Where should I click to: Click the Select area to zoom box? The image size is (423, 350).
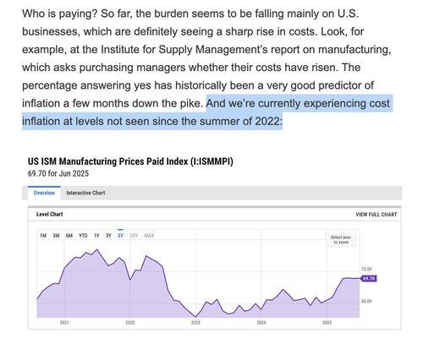341,240
